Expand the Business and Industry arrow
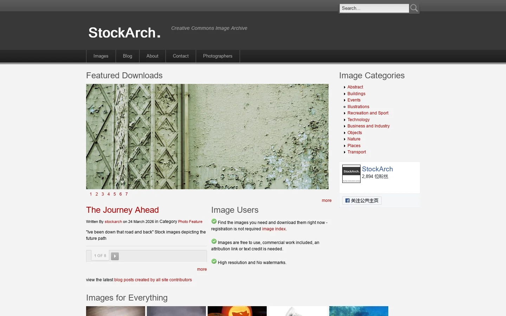Image resolution: width=506 pixels, height=316 pixels. [x=345, y=126]
